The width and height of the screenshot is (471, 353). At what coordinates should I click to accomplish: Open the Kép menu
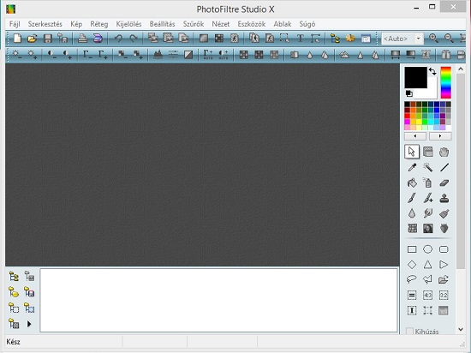(x=76, y=24)
